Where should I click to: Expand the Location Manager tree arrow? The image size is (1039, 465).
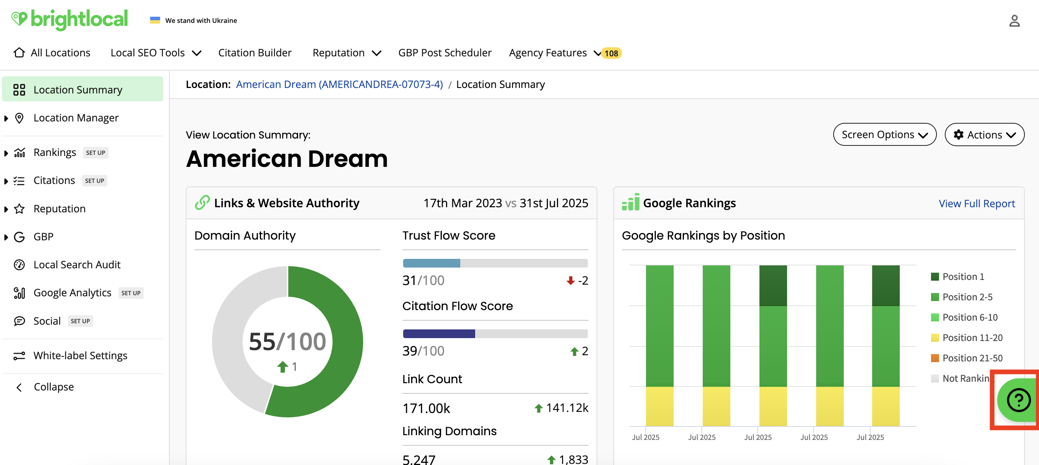point(6,118)
